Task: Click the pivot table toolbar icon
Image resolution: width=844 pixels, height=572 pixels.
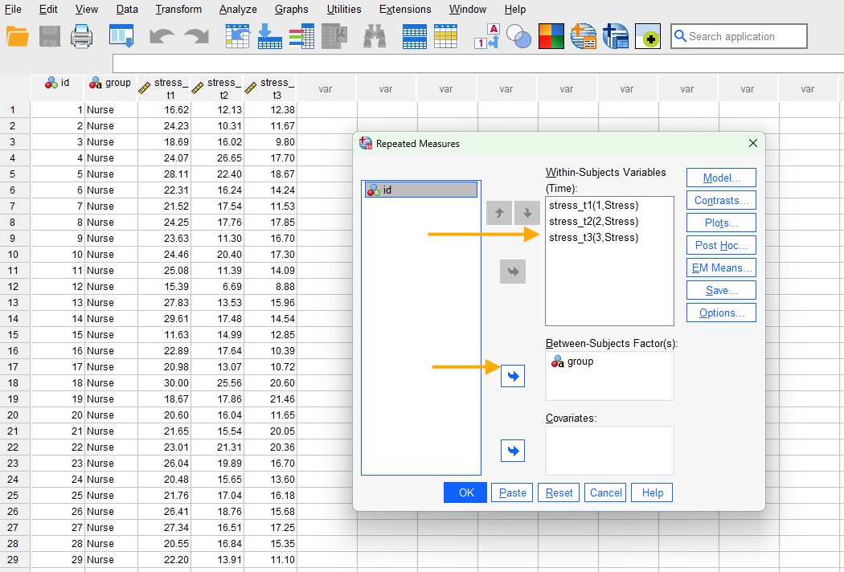Action: [x=616, y=37]
